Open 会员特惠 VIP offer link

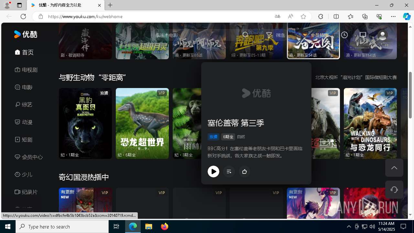click(x=316, y=35)
